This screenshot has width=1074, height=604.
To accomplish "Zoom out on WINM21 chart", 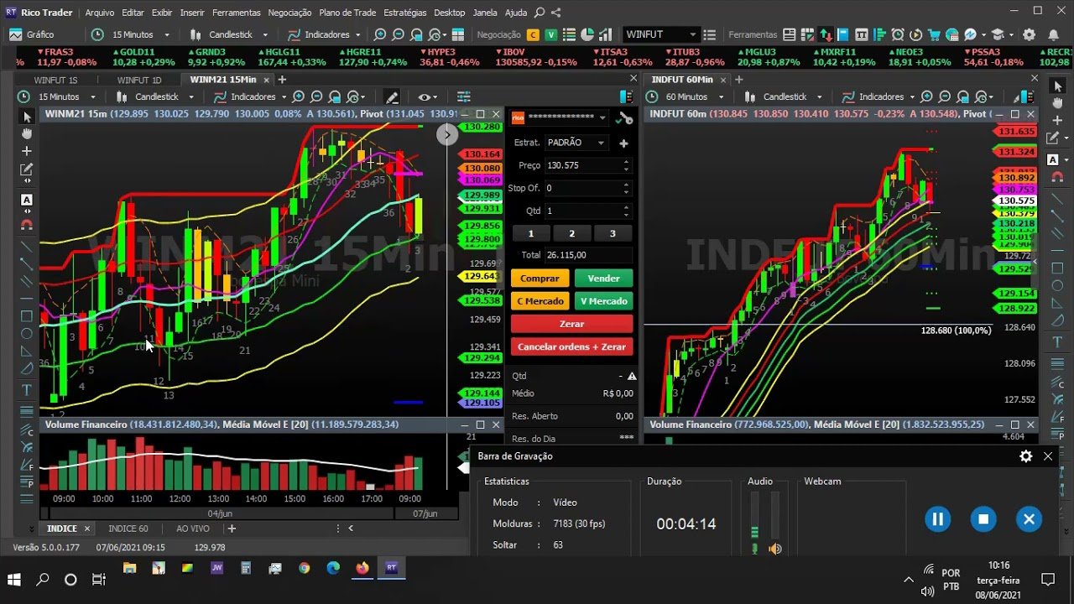I will coord(317,96).
